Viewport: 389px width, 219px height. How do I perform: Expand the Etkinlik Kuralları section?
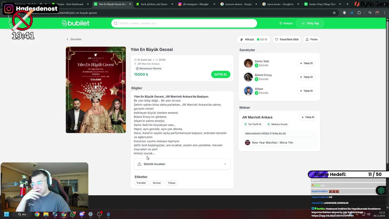click(x=182, y=164)
